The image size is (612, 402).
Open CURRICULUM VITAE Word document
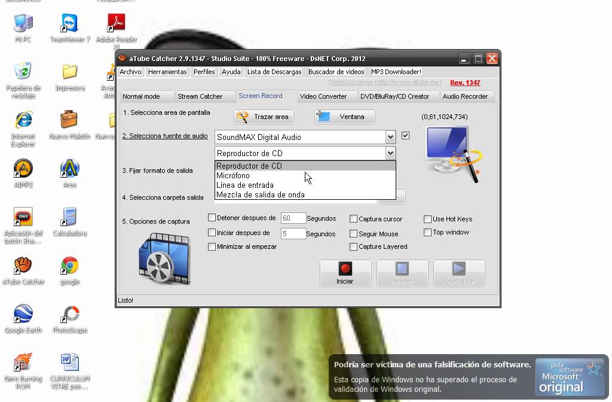click(70, 371)
